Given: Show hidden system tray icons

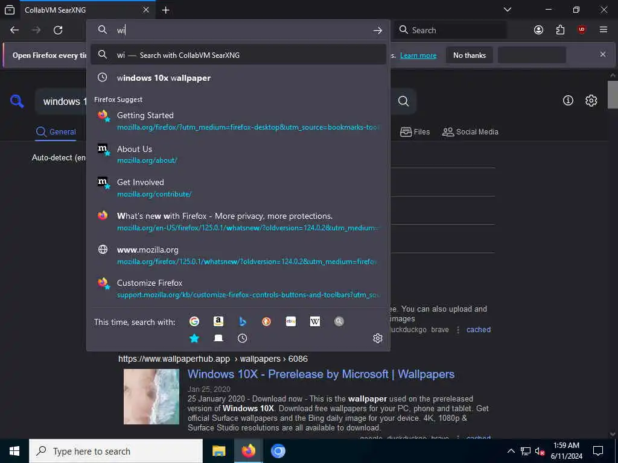Looking at the screenshot, I should 511,451.
